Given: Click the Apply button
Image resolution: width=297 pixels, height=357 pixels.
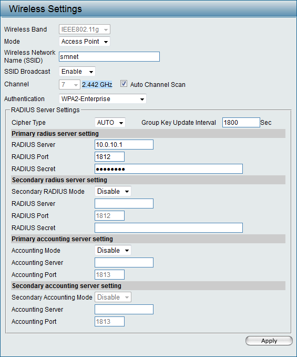Looking at the screenshot, I should (269, 341).
